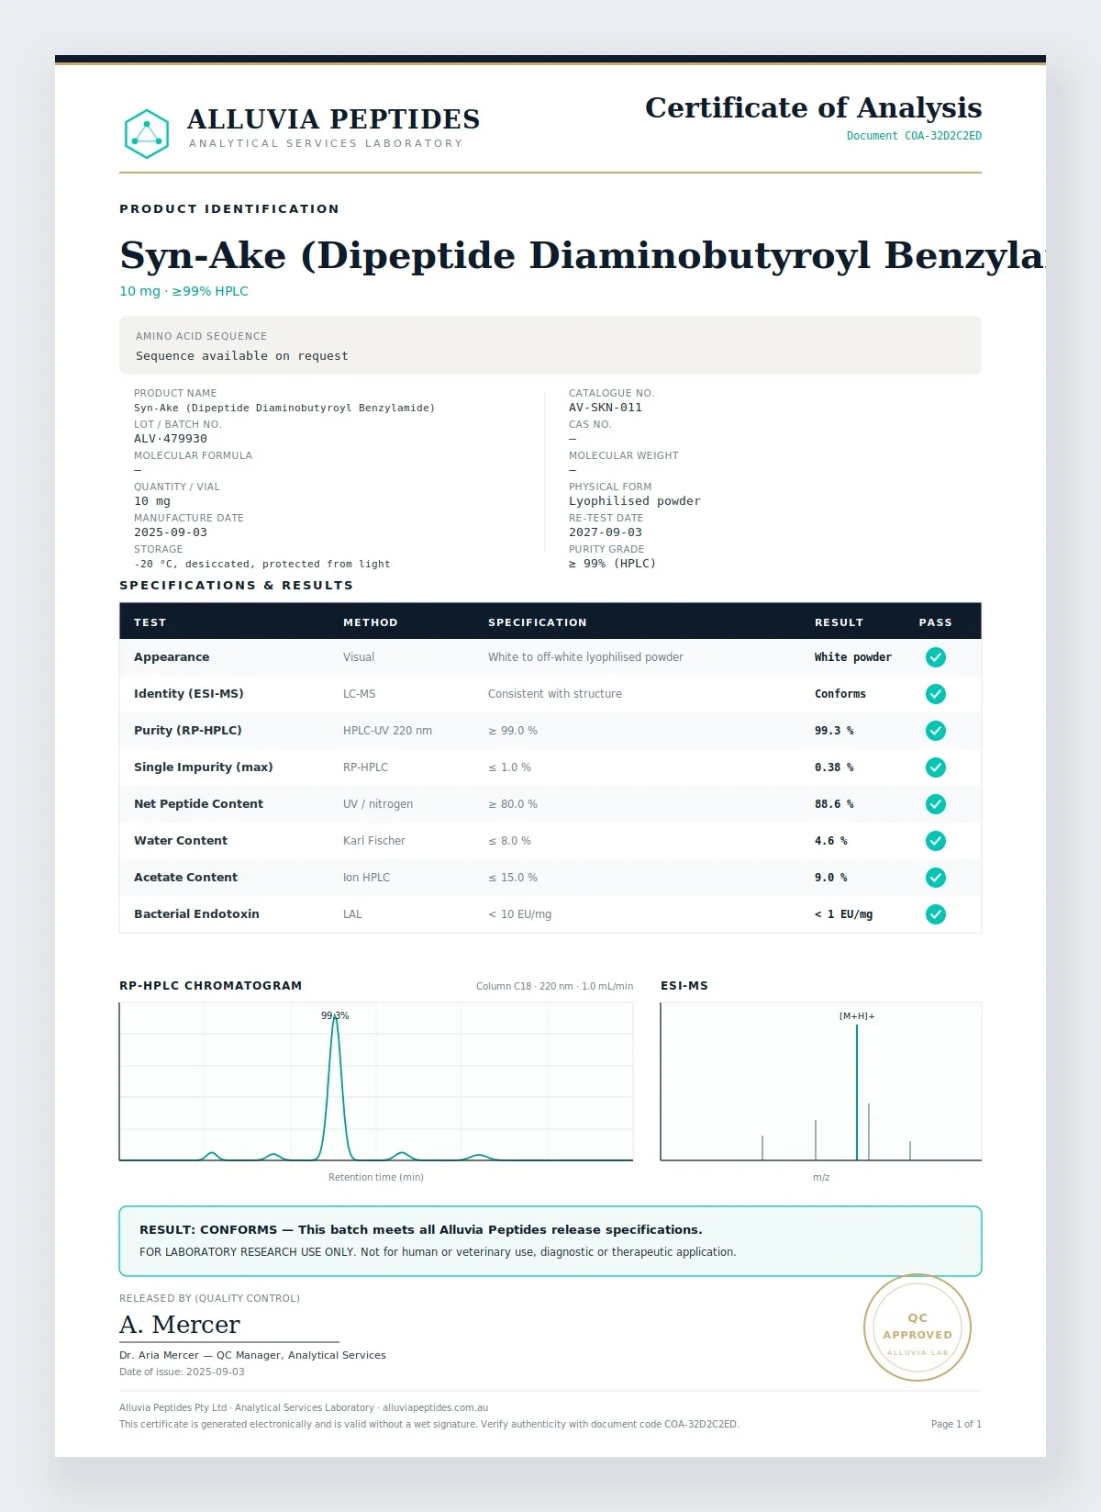Click the 'Conforms' result cell

point(840,694)
